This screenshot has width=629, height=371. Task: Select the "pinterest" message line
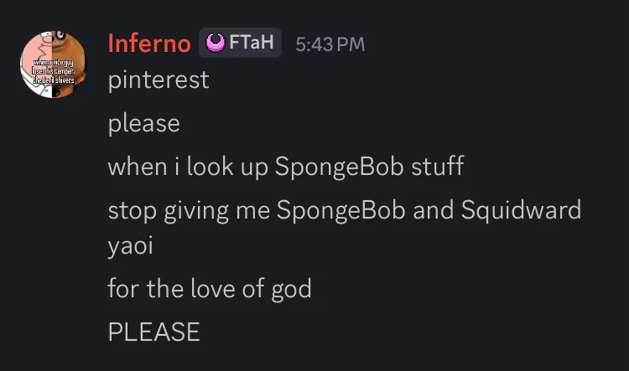click(x=159, y=81)
